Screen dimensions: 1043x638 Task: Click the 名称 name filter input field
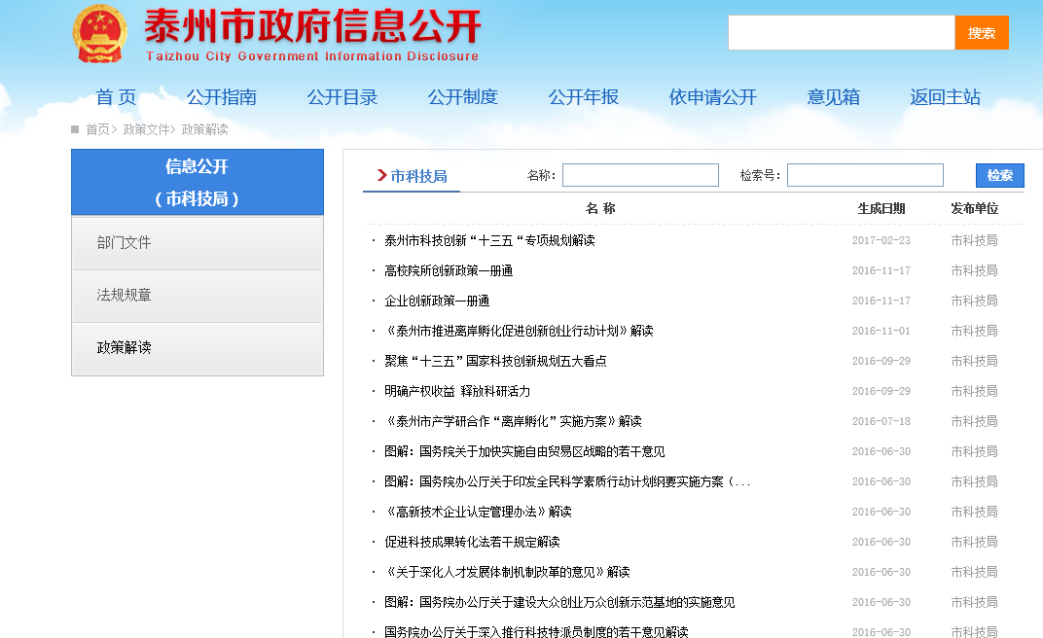[640, 175]
